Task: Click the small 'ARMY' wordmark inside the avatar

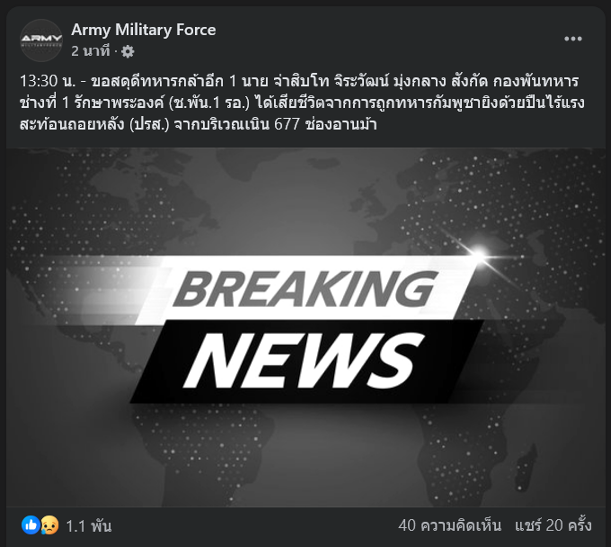Action: 41,38
